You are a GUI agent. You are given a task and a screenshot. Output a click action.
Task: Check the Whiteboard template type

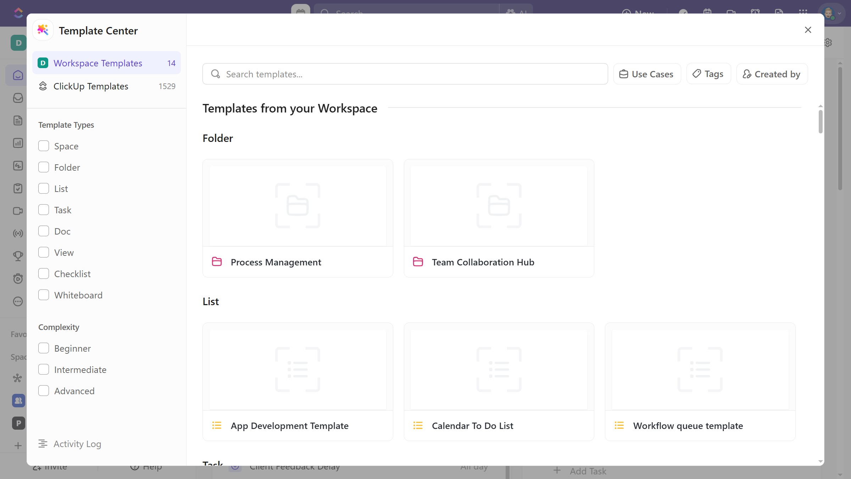(x=44, y=295)
